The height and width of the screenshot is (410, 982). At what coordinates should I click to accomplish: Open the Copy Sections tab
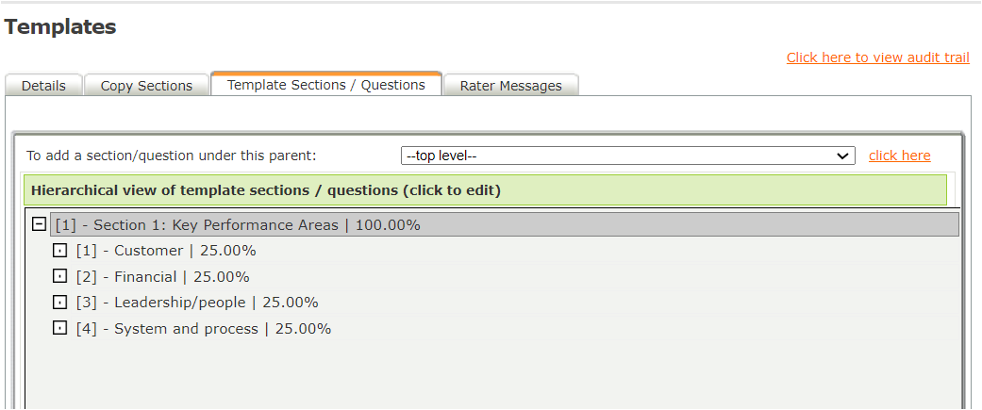pyautogui.click(x=146, y=86)
